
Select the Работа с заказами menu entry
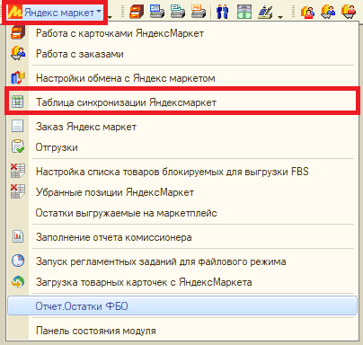182,54
